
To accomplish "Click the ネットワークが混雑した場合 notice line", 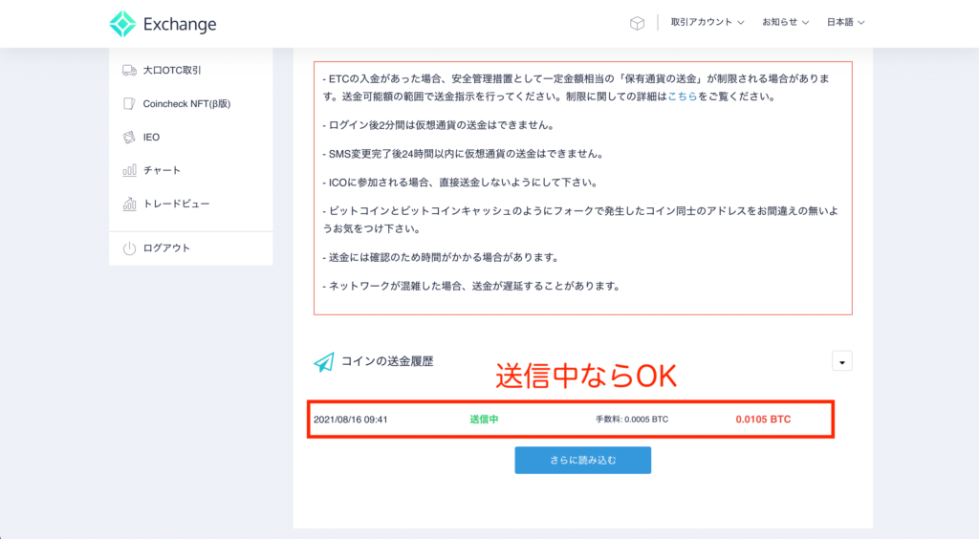I will tap(471, 287).
